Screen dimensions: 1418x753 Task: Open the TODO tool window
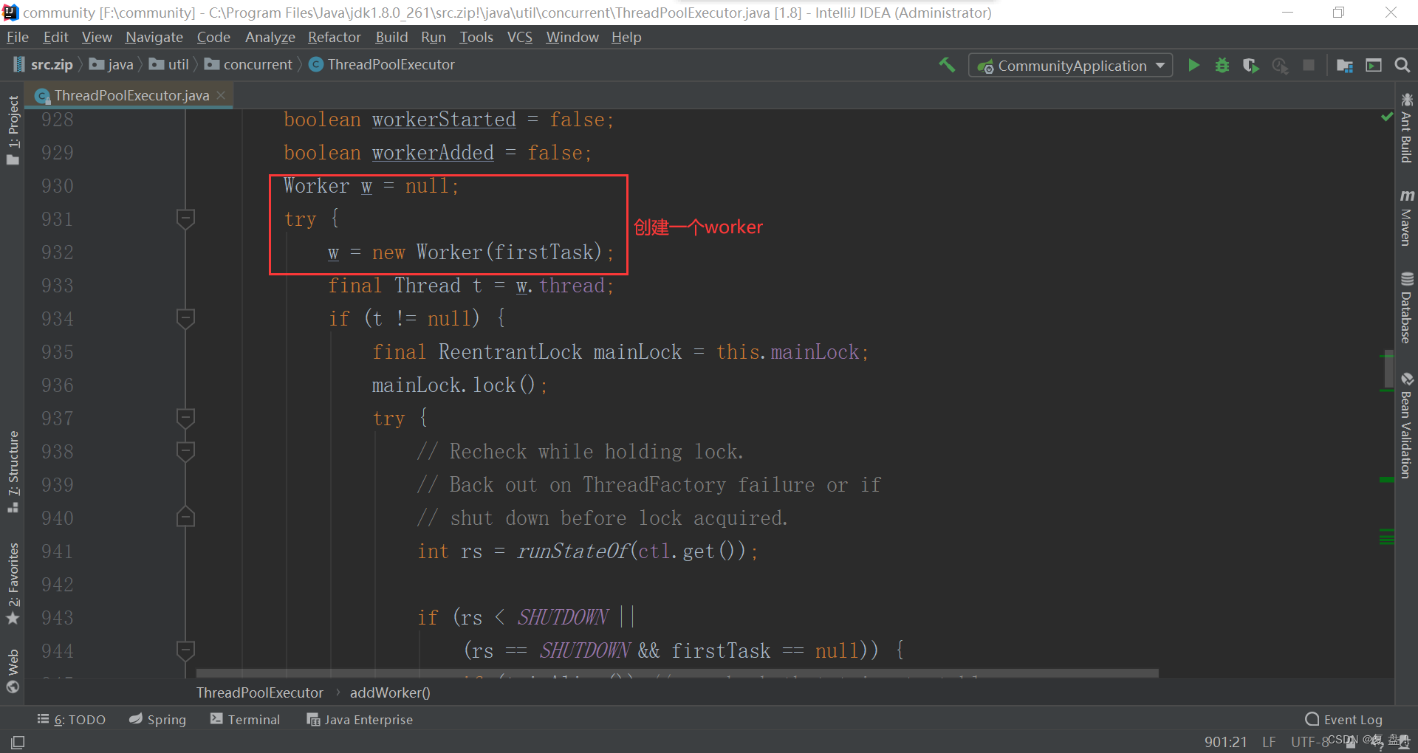click(x=72, y=719)
